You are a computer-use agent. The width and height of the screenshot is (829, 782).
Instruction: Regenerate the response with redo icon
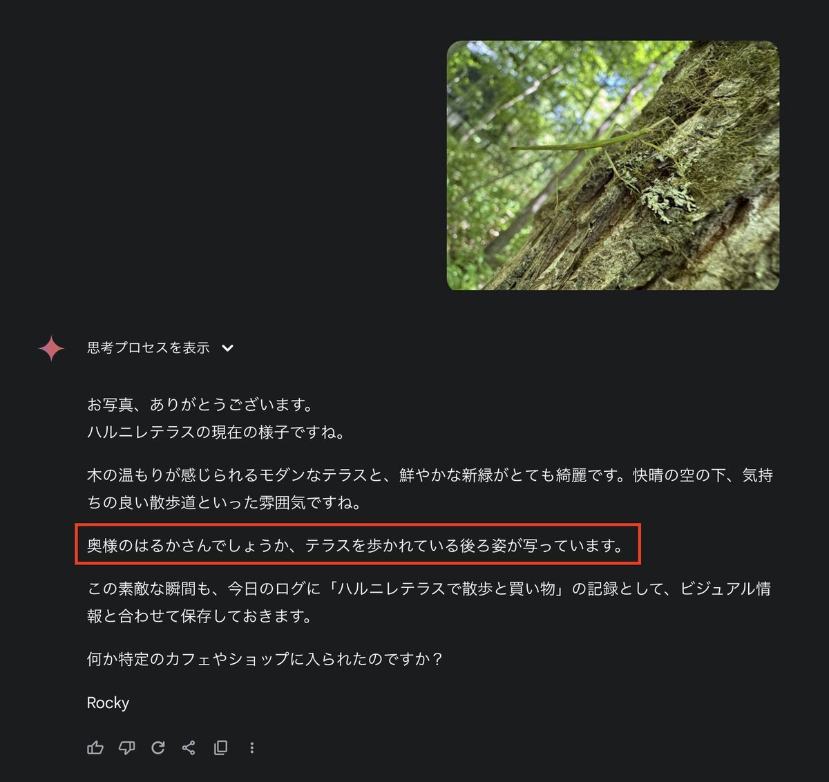coord(158,747)
